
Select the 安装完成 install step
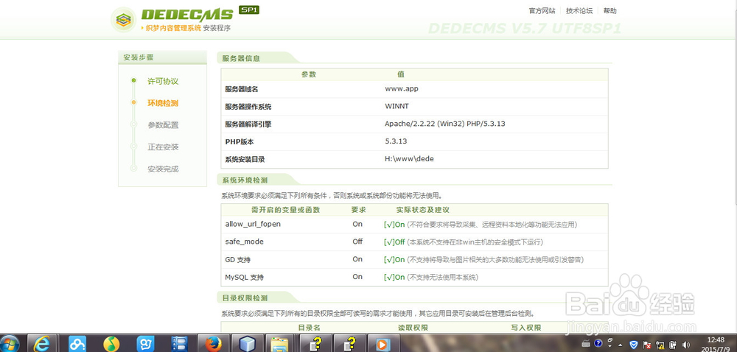[163, 169]
